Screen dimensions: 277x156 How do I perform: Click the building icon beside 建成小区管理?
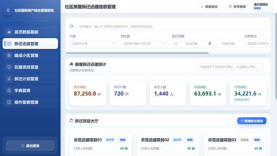(9, 55)
